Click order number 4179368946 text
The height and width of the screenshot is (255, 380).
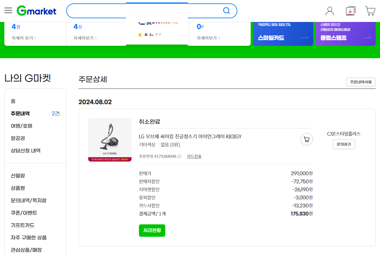(x=165, y=157)
